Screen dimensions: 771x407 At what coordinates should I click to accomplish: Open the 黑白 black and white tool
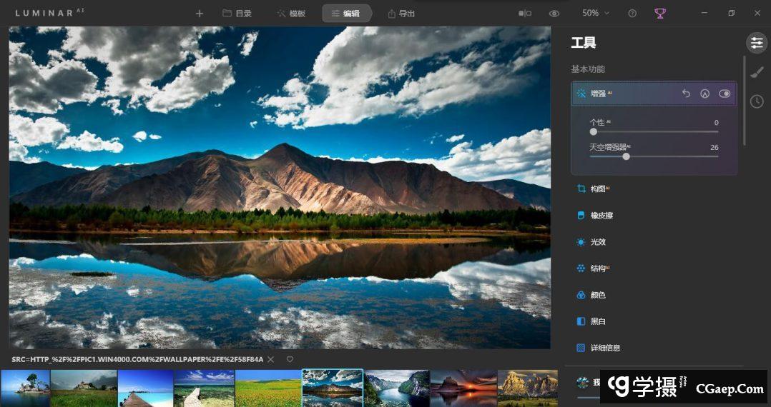click(x=598, y=321)
